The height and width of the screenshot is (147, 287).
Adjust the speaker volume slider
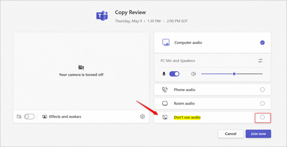(232, 74)
